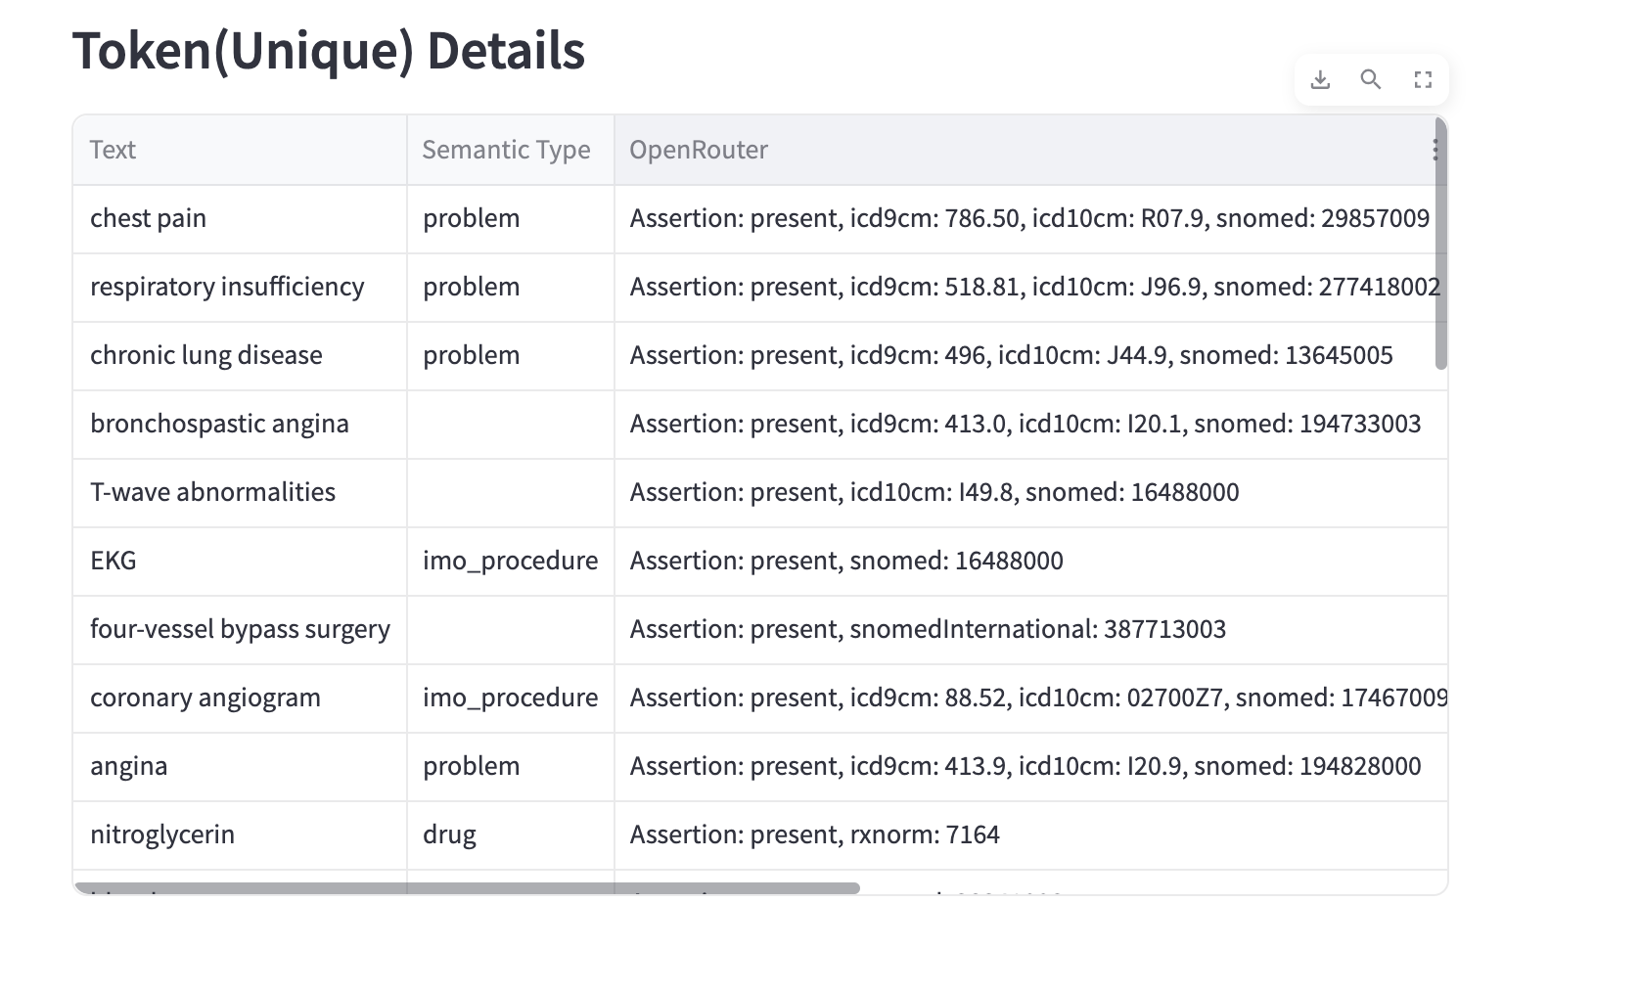The height and width of the screenshot is (992, 1640).
Task: Open the table search icon
Action: coord(1371,80)
